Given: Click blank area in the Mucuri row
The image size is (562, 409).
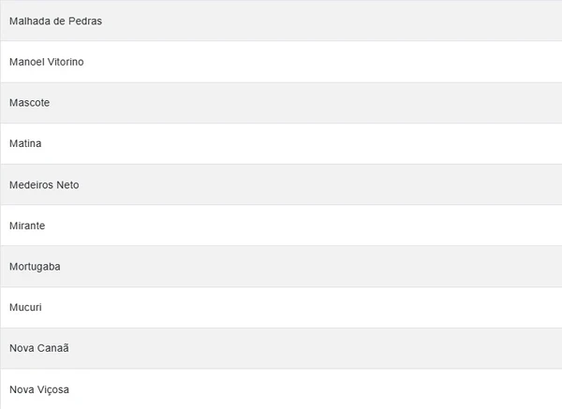Looking at the screenshot, I should (328, 308).
